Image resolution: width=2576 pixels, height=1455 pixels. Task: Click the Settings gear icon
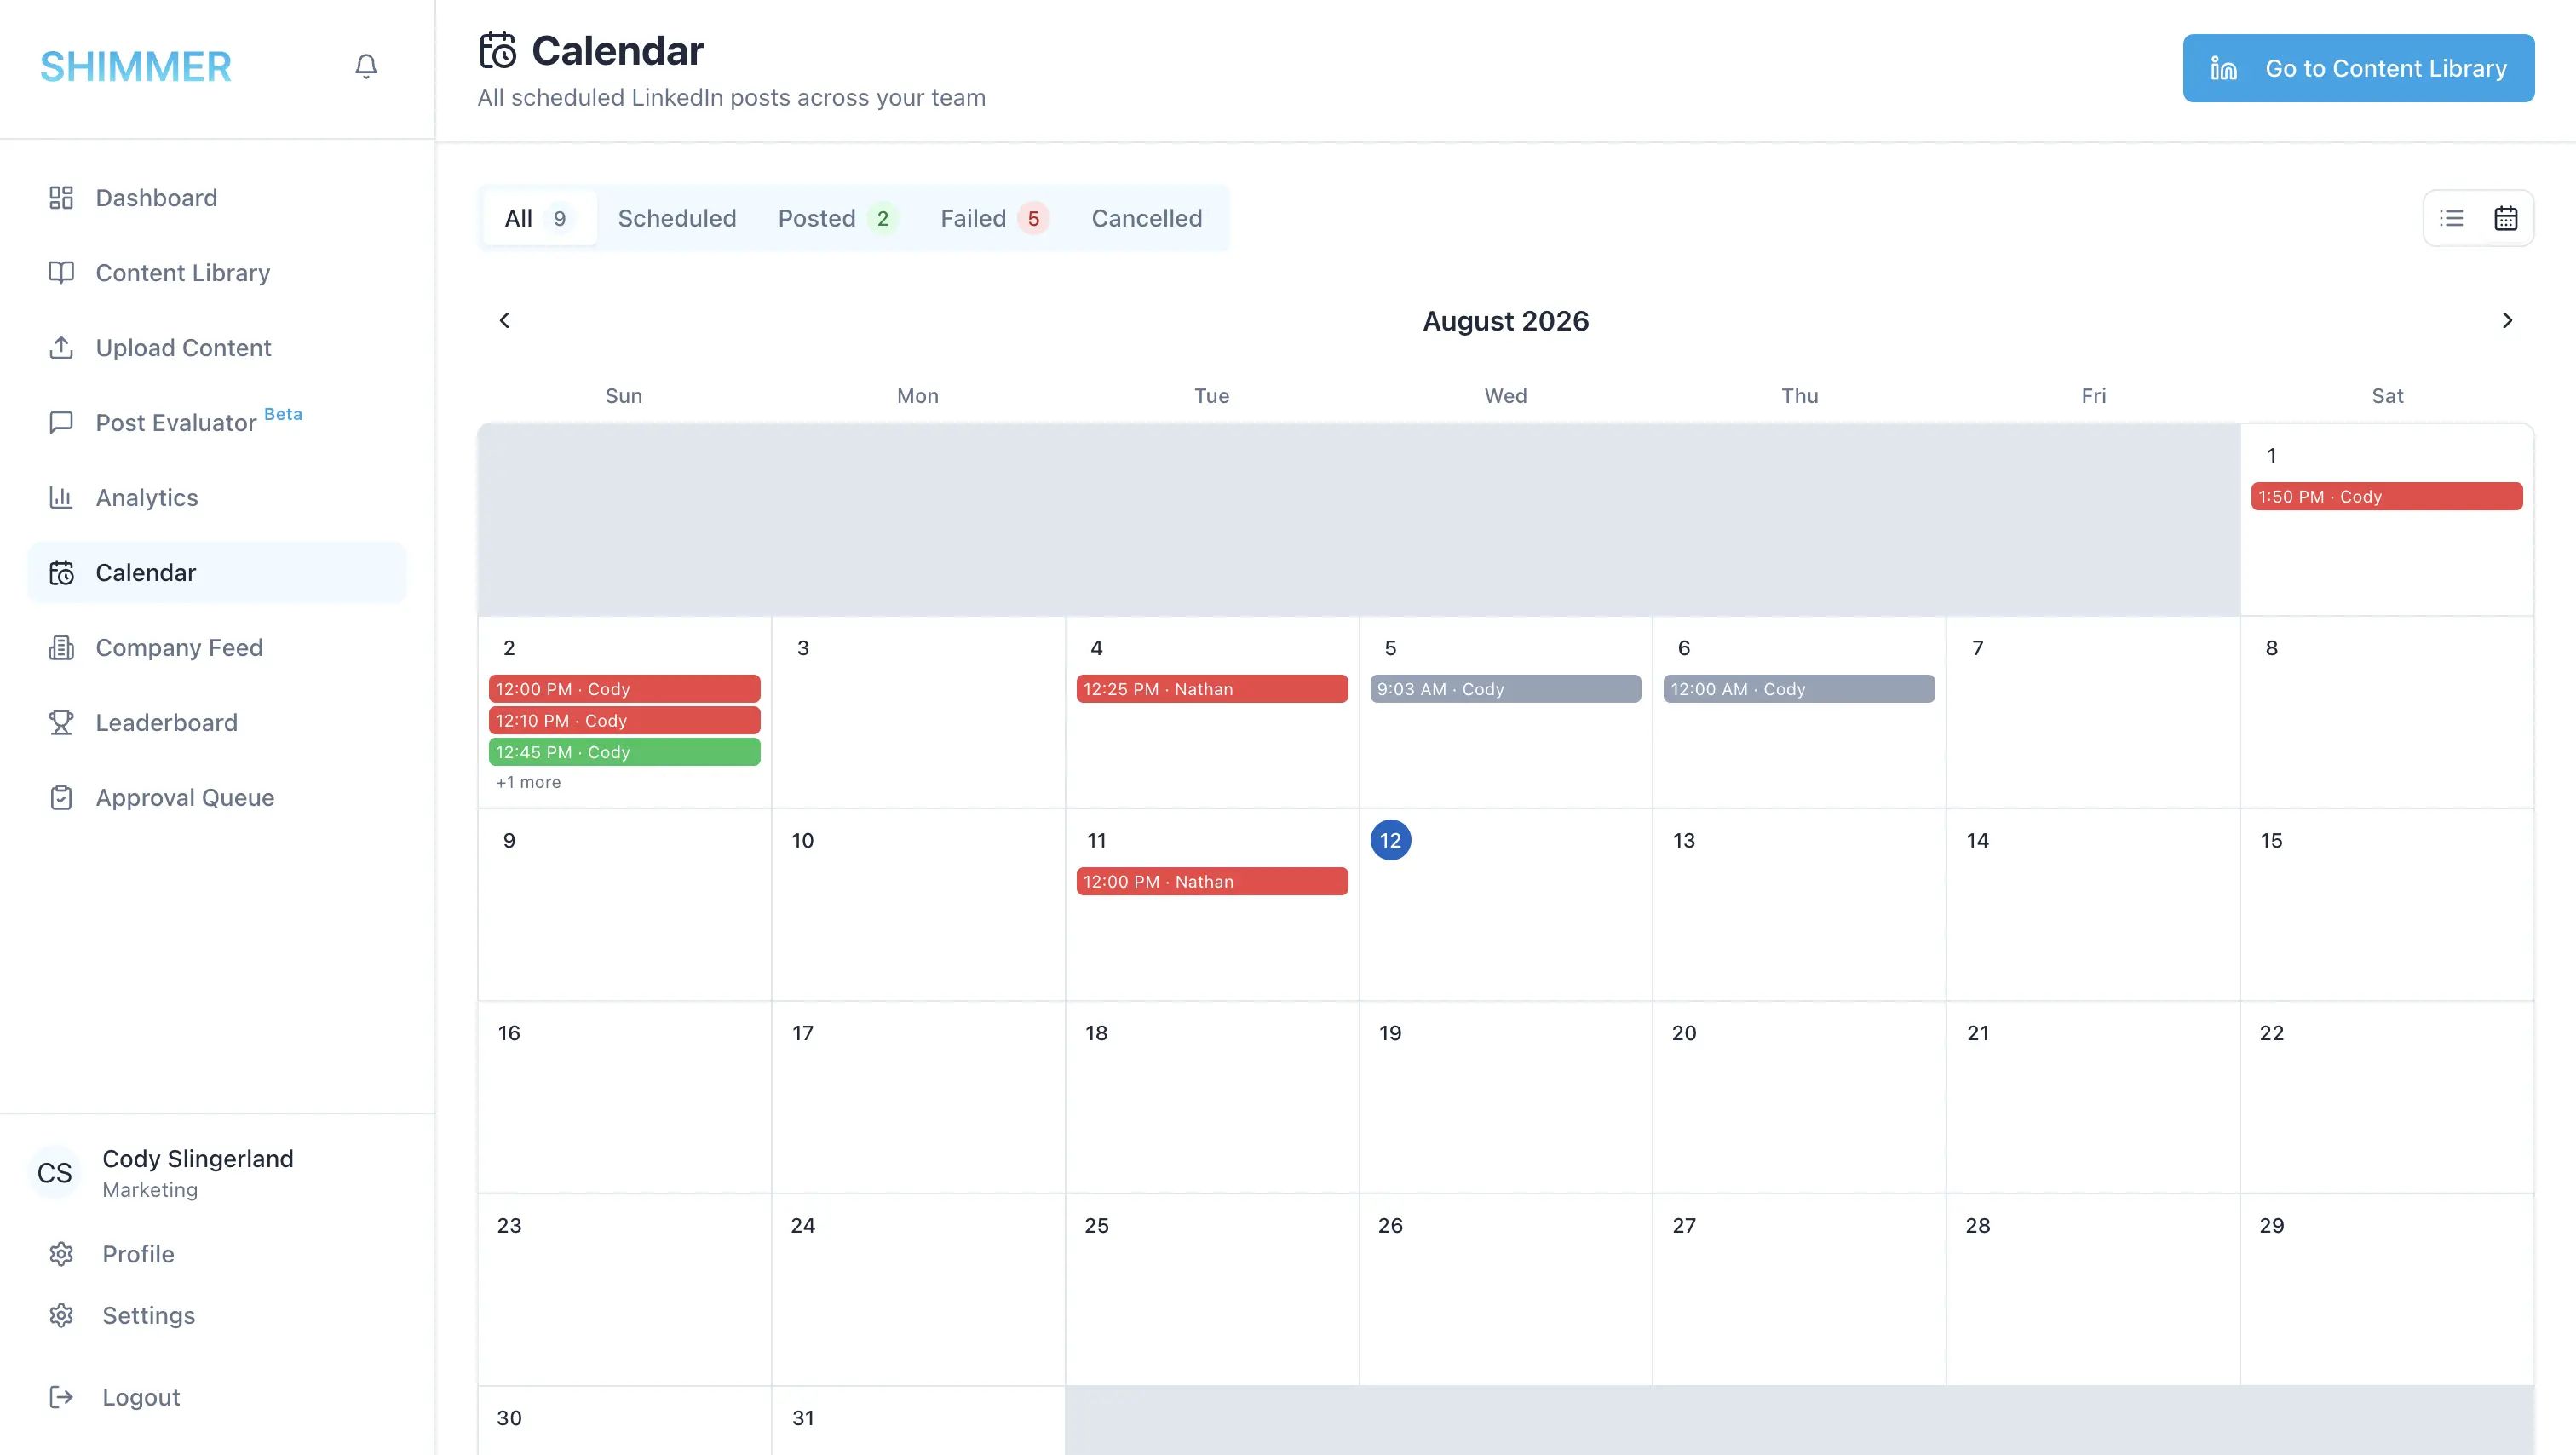[61, 1315]
